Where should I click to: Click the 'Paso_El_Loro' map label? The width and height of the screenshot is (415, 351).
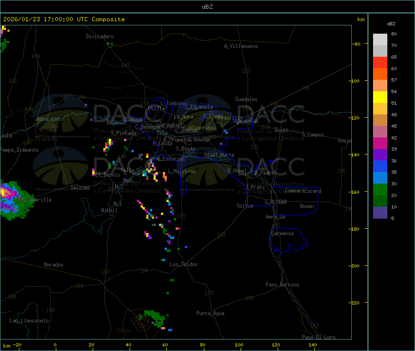coord(319,337)
